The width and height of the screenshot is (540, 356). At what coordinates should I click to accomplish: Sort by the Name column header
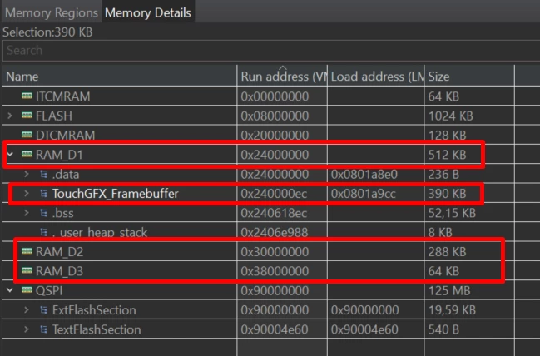point(120,76)
